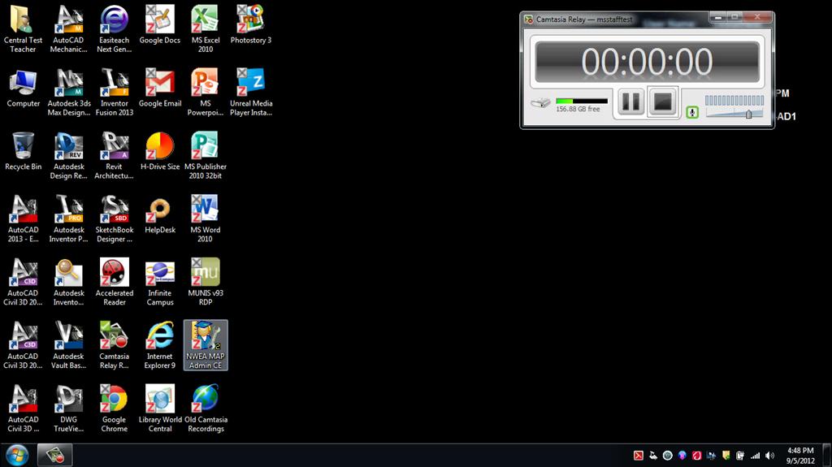Select SketchBook Designer shortcut
This screenshot has width=832, height=467.
tap(114, 218)
